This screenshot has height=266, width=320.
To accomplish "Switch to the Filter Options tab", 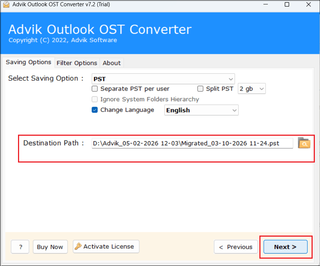I will click(77, 63).
